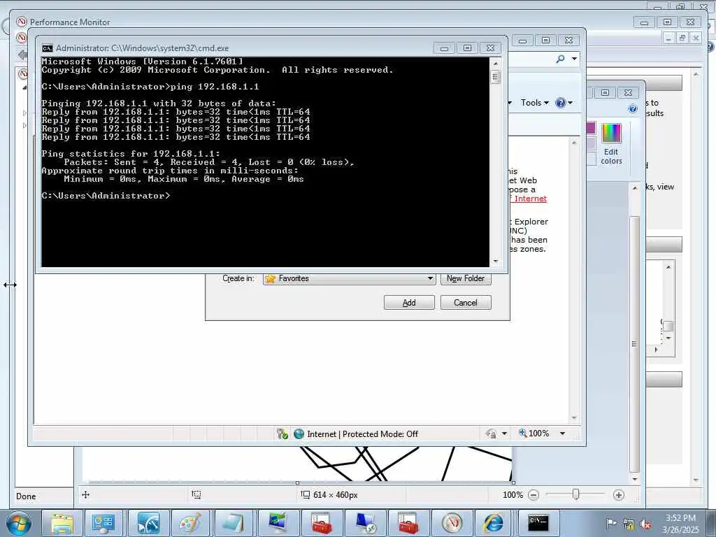Screen dimensions: 716x537
Task: Open the network status tray icon
Action: [629, 524]
